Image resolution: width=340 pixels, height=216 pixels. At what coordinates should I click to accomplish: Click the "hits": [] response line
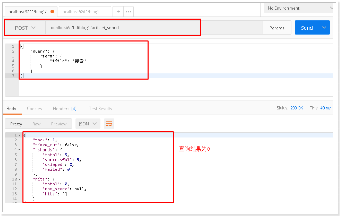point(55,194)
